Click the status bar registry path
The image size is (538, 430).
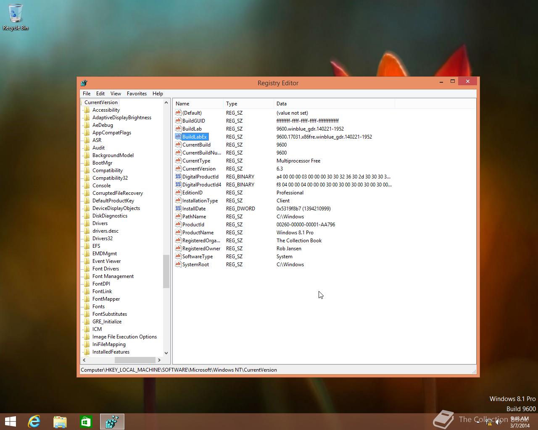(179, 370)
